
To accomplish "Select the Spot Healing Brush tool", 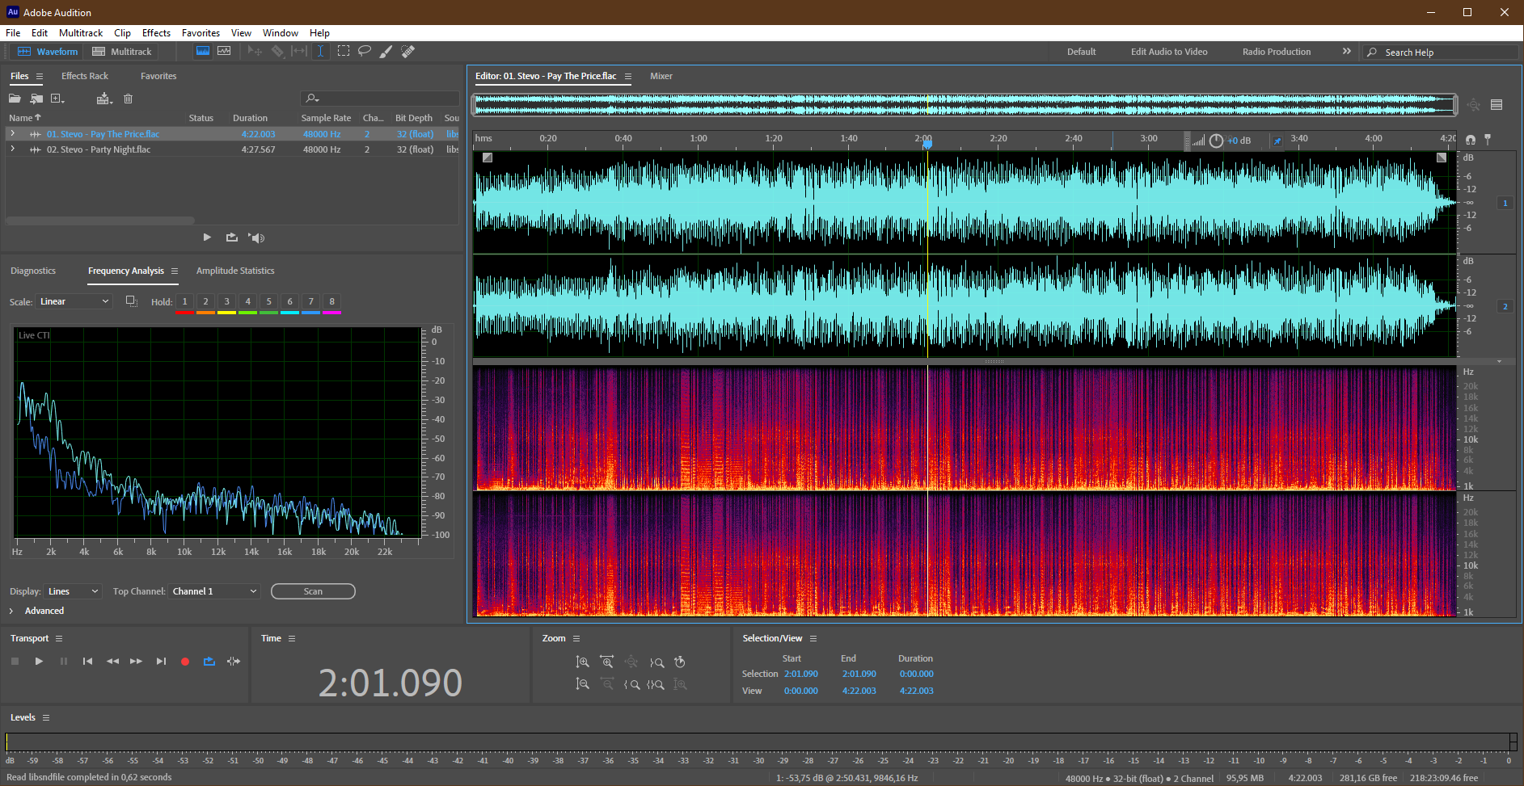I will click(x=408, y=51).
